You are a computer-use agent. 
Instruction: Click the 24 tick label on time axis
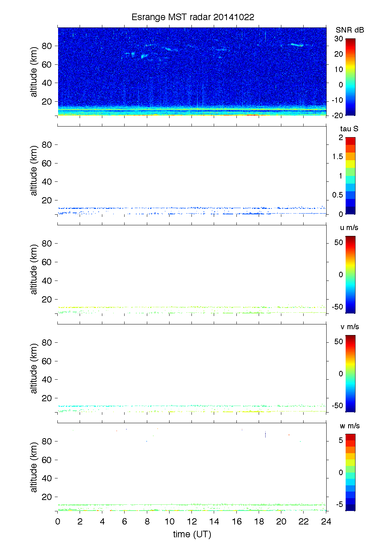[x=326, y=522]
